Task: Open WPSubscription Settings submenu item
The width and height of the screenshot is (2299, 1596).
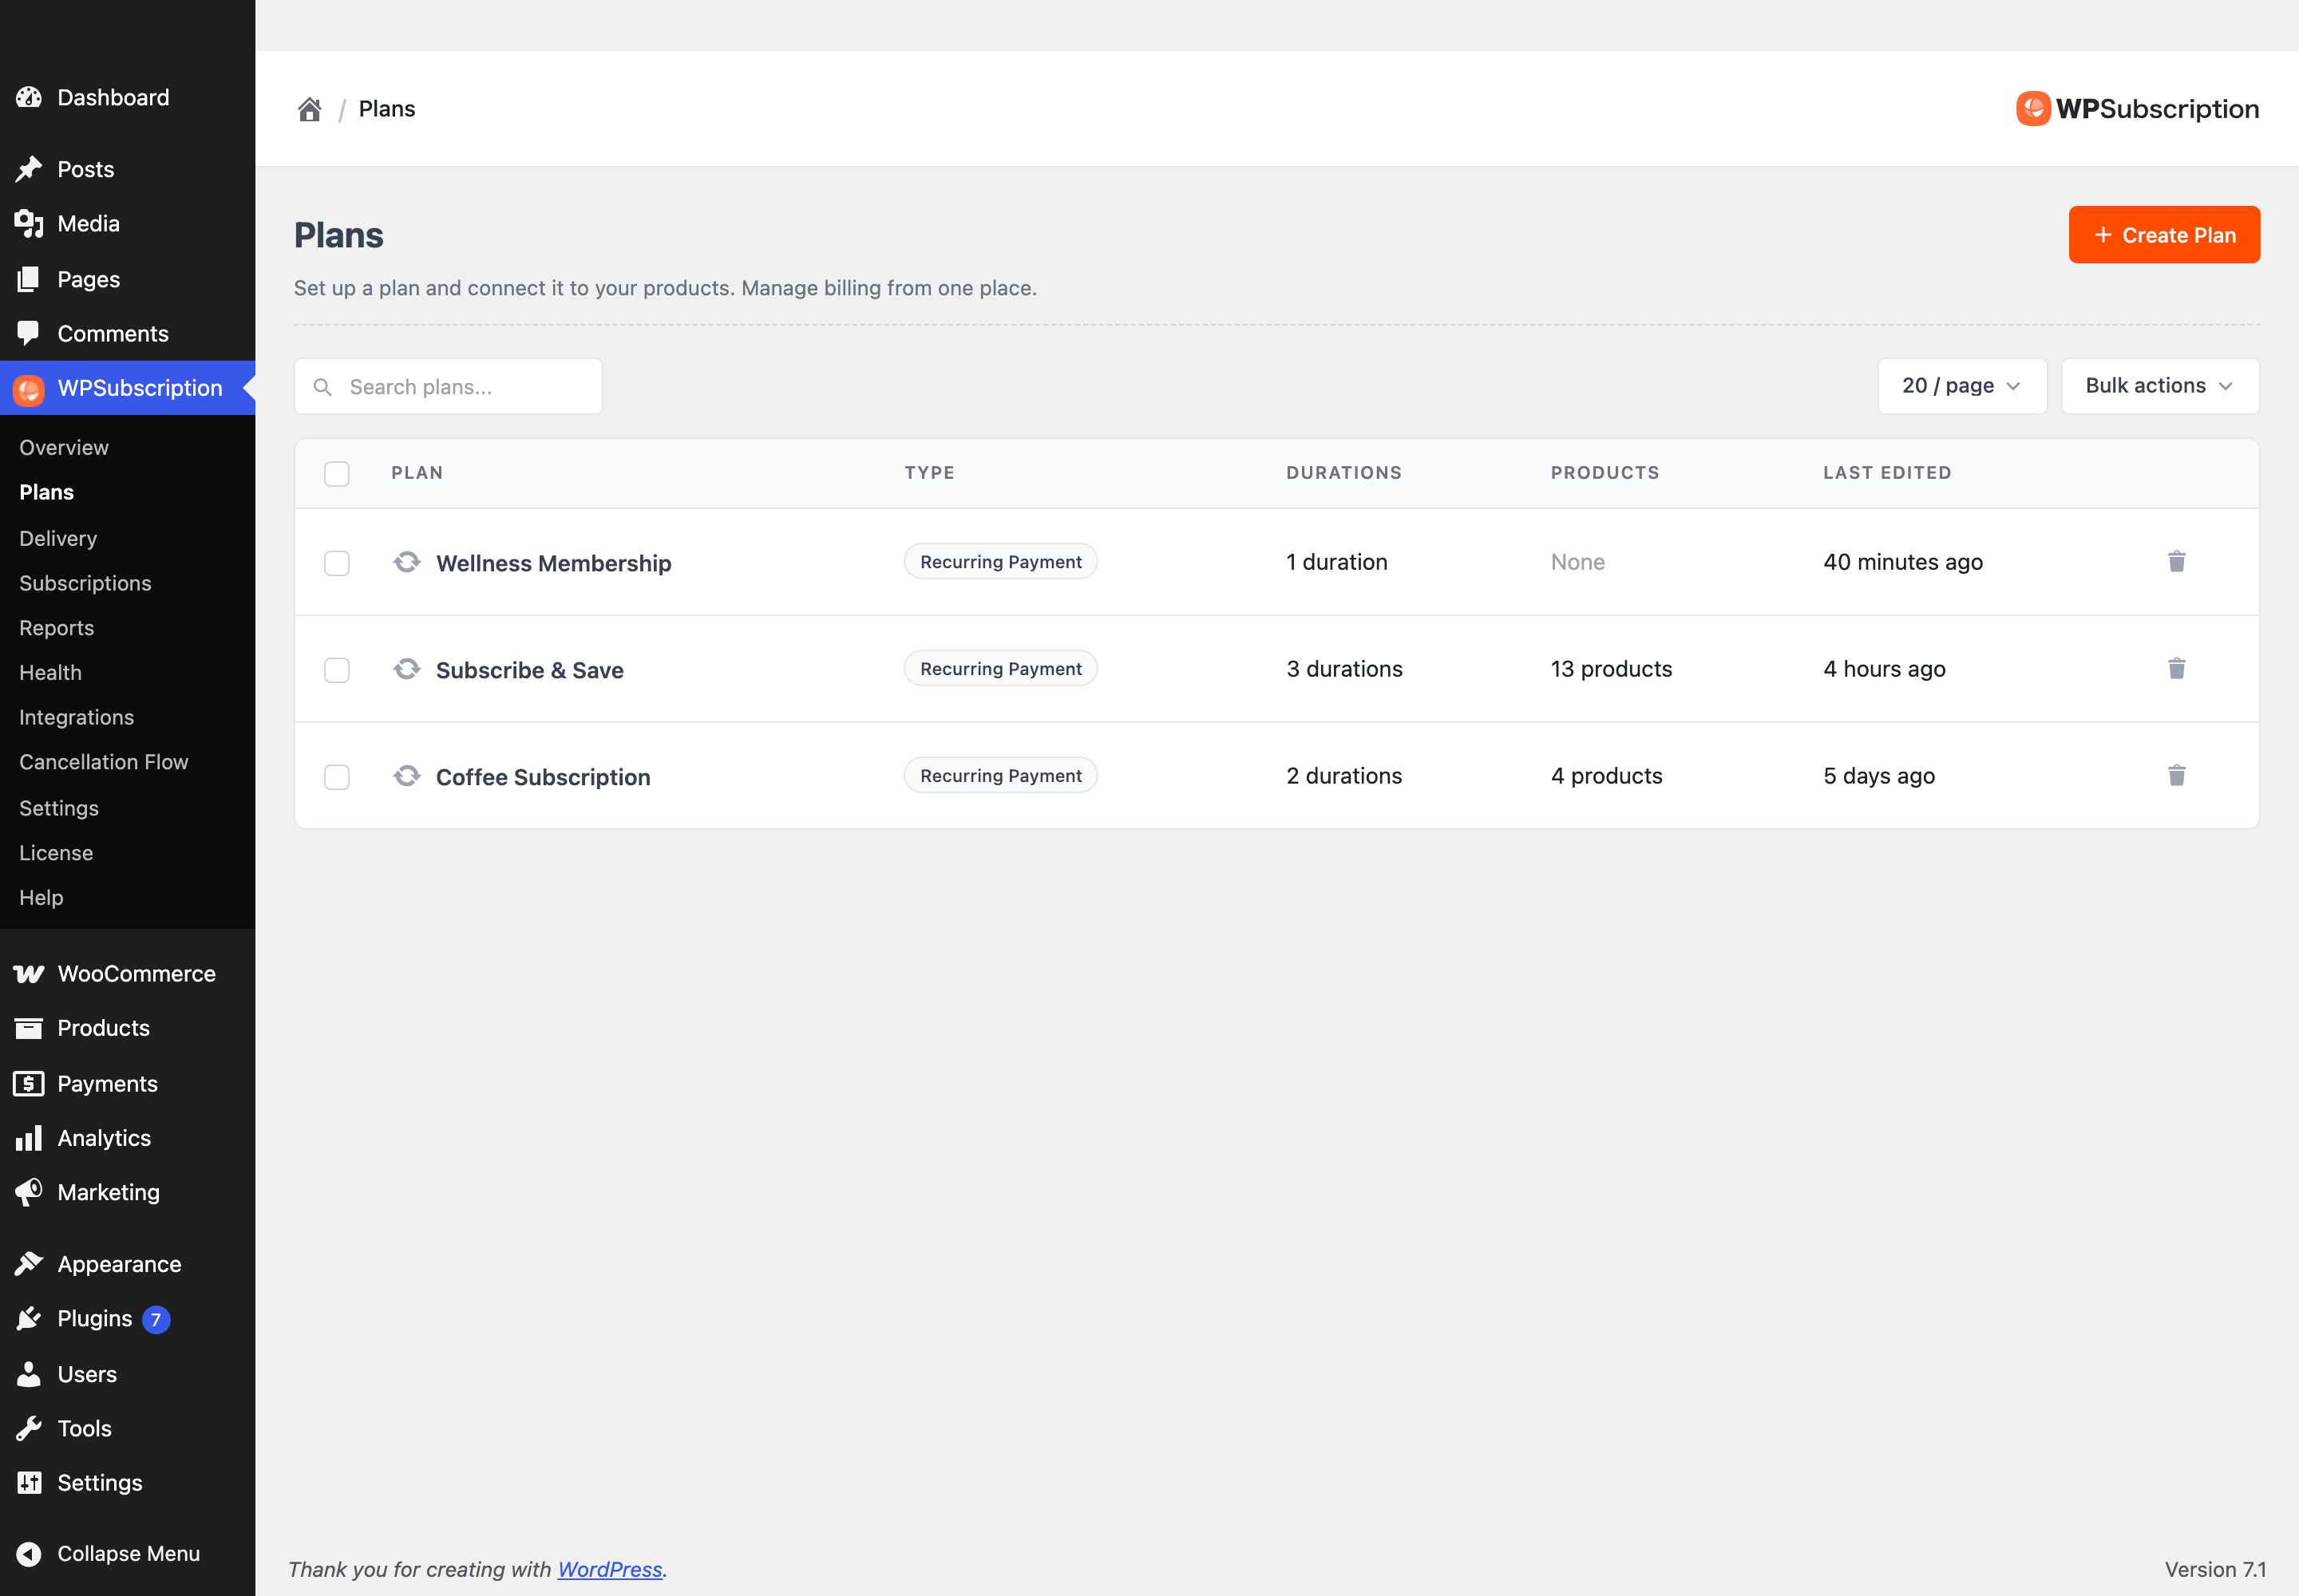Action: point(59,808)
